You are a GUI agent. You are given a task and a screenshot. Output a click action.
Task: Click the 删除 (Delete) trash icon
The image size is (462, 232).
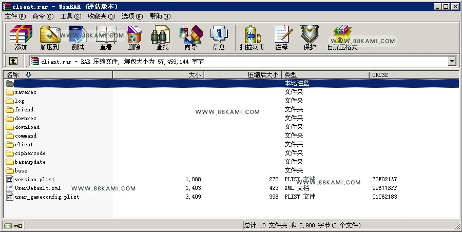click(x=134, y=37)
